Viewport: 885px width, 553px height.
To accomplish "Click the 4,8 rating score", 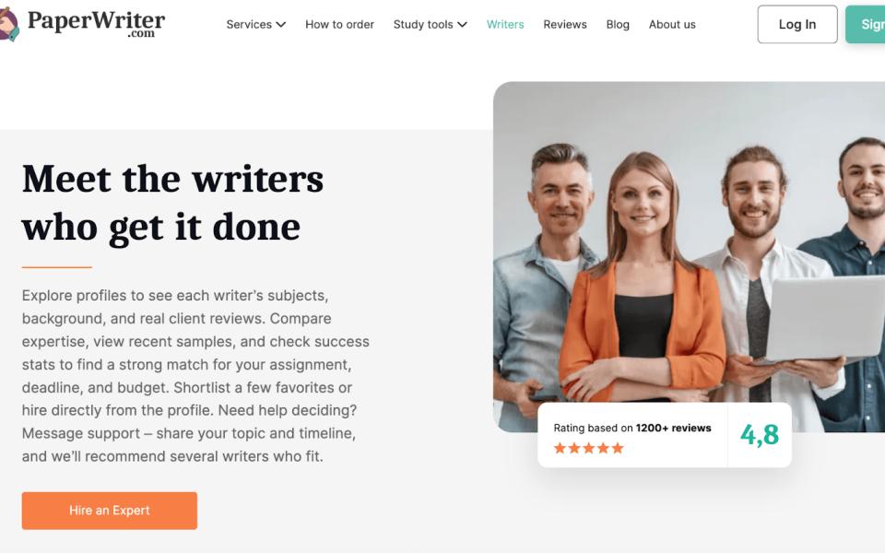I will [760, 435].
